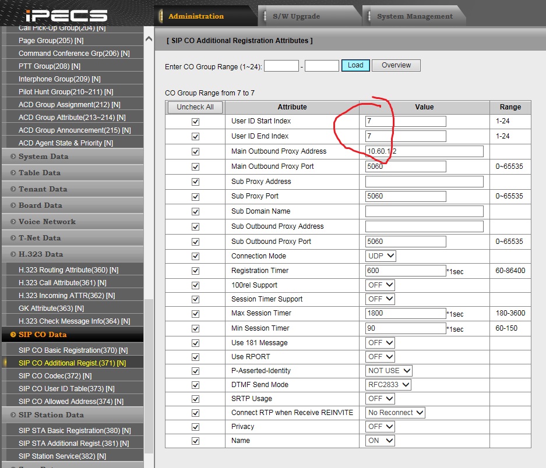
Task: Collapse the SIP CO Data section
Action: point(43,335)
